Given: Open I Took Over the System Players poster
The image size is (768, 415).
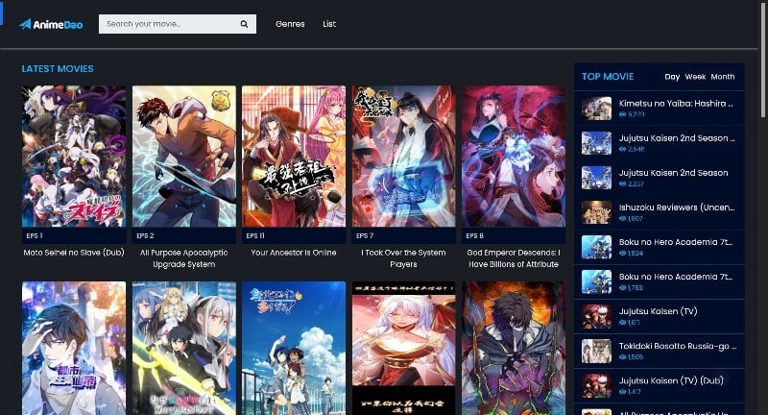Looking at the screenshot, I should coord(403,157).
